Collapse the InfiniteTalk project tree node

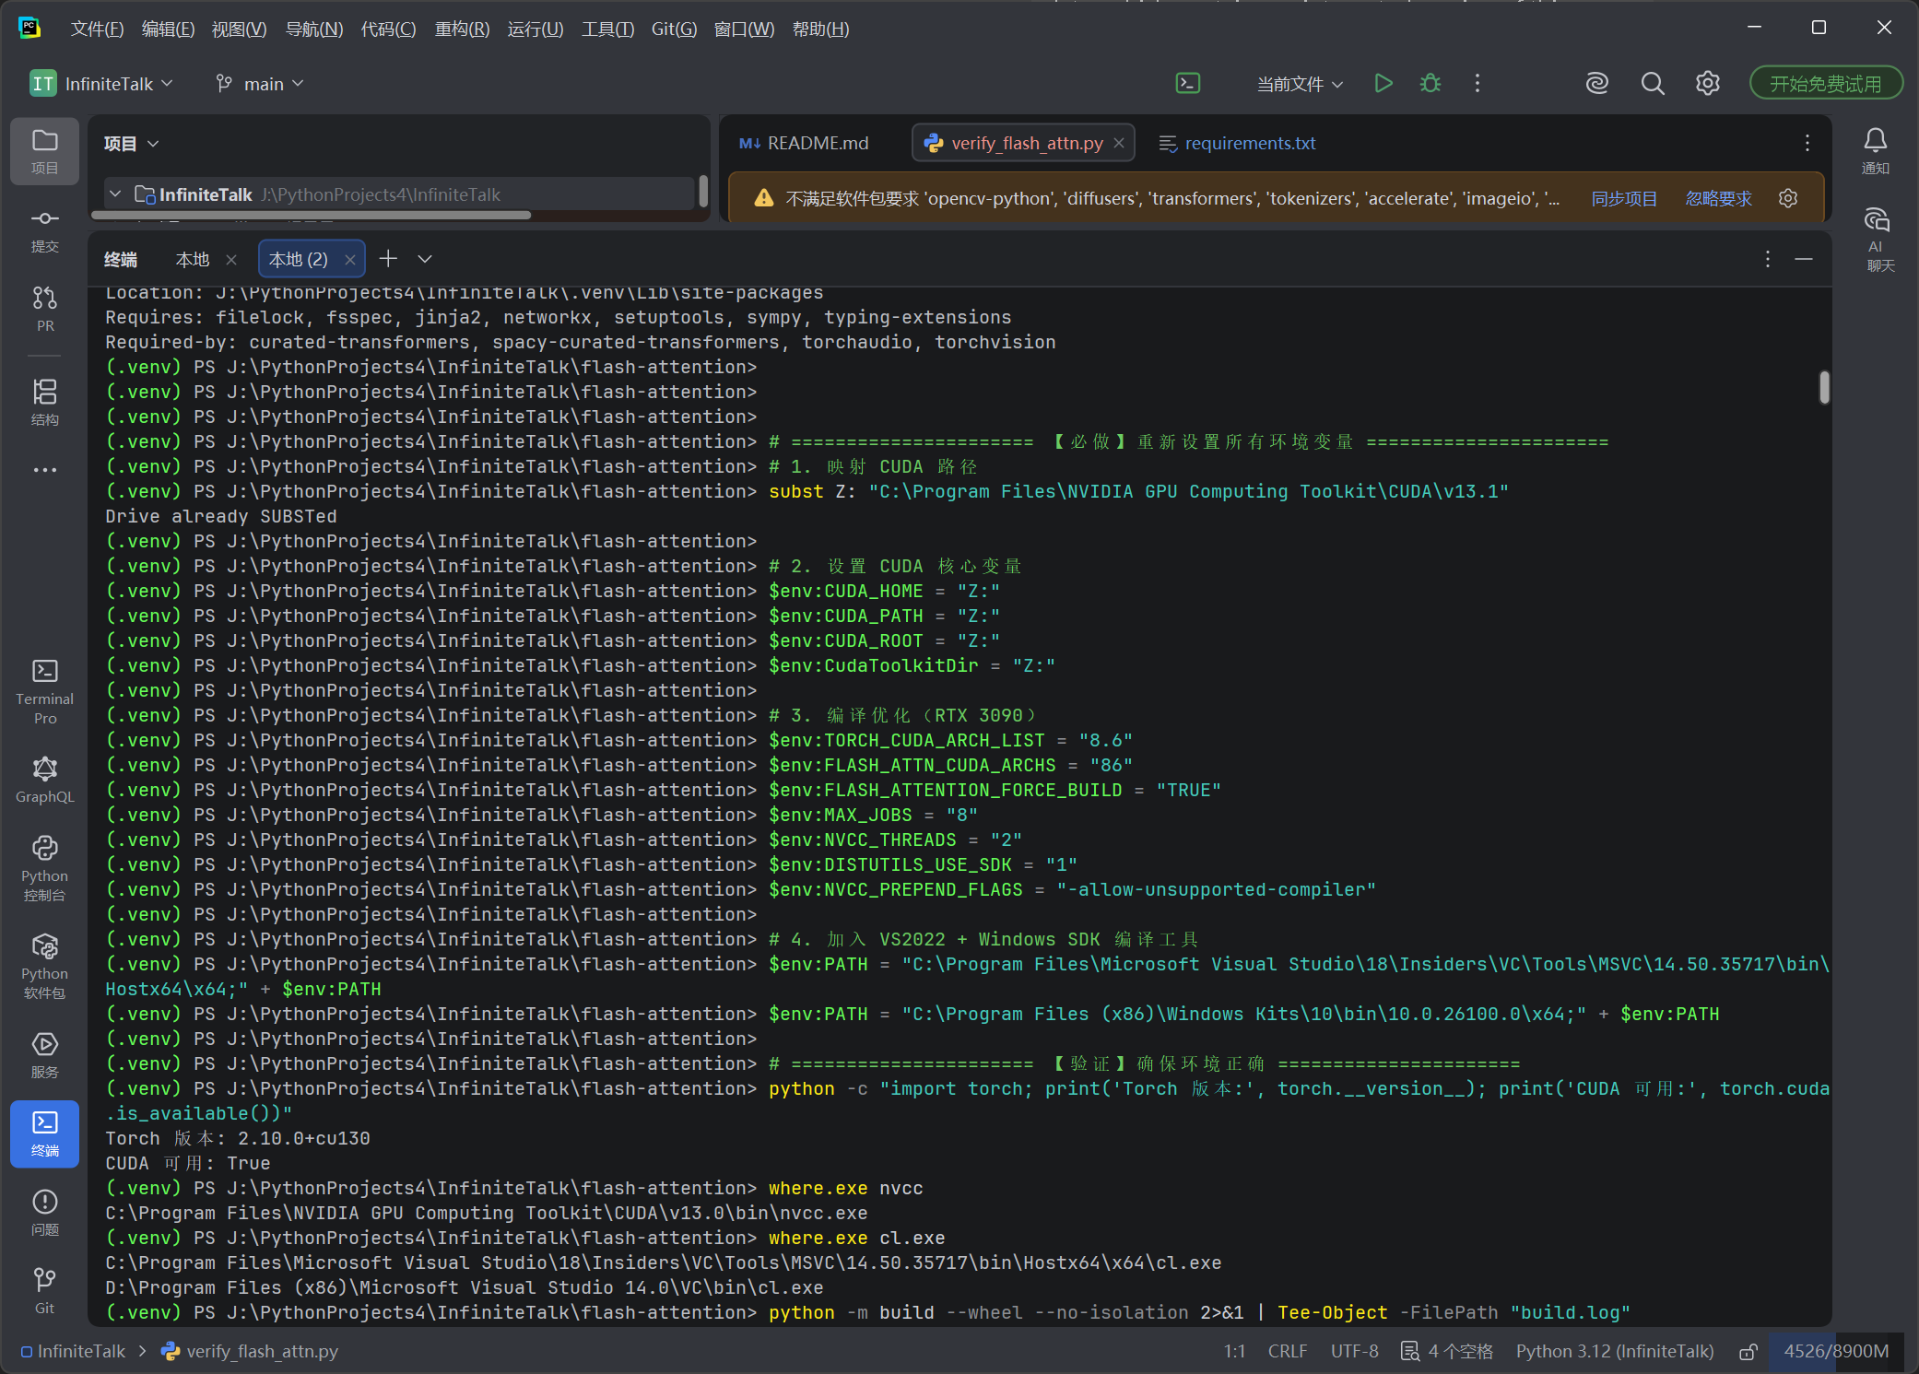[x=115, y=194]
